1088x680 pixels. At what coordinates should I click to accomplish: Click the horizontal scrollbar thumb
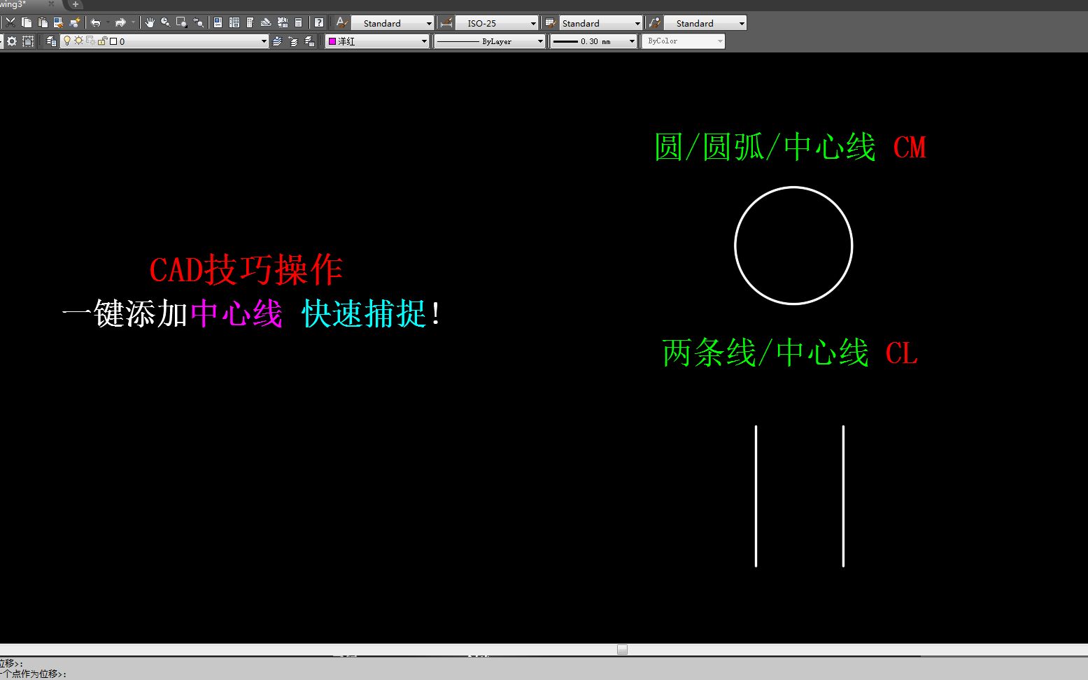622,649
